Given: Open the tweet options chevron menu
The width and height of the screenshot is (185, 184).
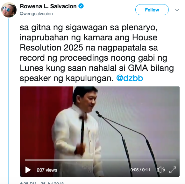Looking at the screenshot, I should click(177, 10).
